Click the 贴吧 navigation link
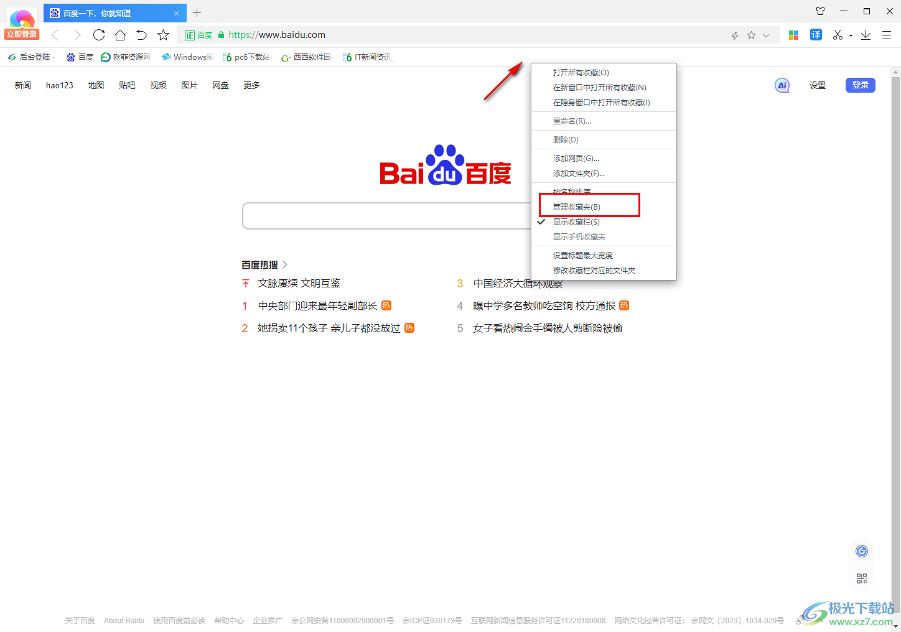The width and height of the screenshot is (901, 632). (127, 85)
